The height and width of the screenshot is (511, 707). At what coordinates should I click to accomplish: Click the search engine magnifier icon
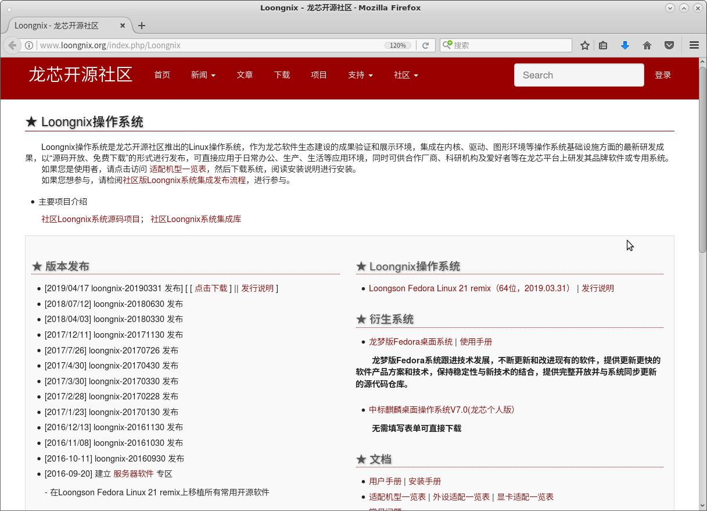pos(447,45)
